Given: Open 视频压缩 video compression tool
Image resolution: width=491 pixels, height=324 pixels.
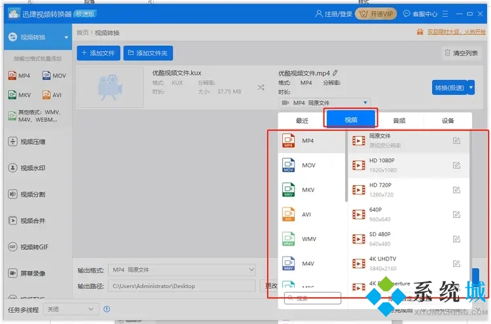Looking at the screenshot, I should pyautogui.click(x=27, y=142).
